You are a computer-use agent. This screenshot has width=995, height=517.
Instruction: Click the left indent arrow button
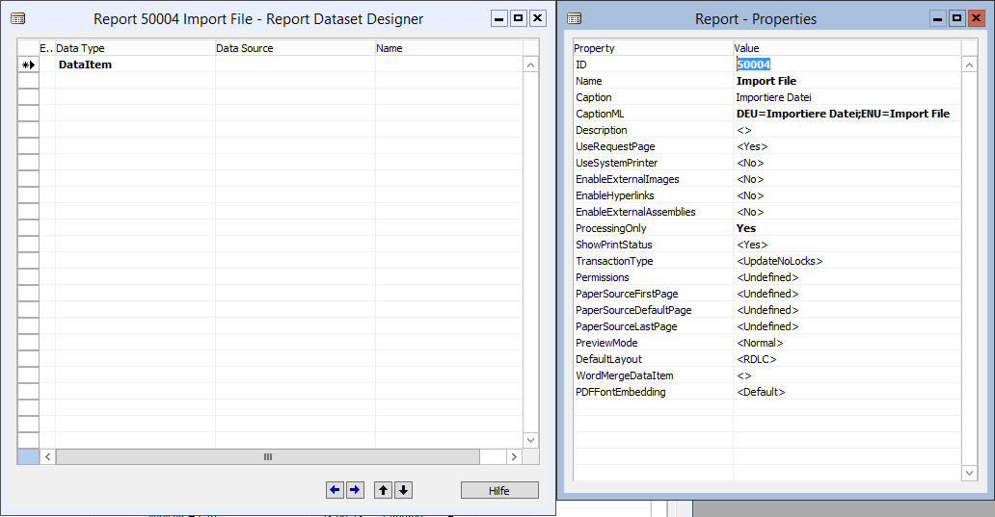coord(336,490)
